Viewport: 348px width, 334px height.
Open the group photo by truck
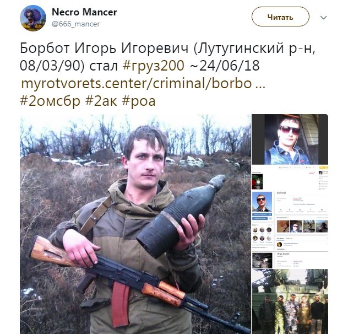290,301
